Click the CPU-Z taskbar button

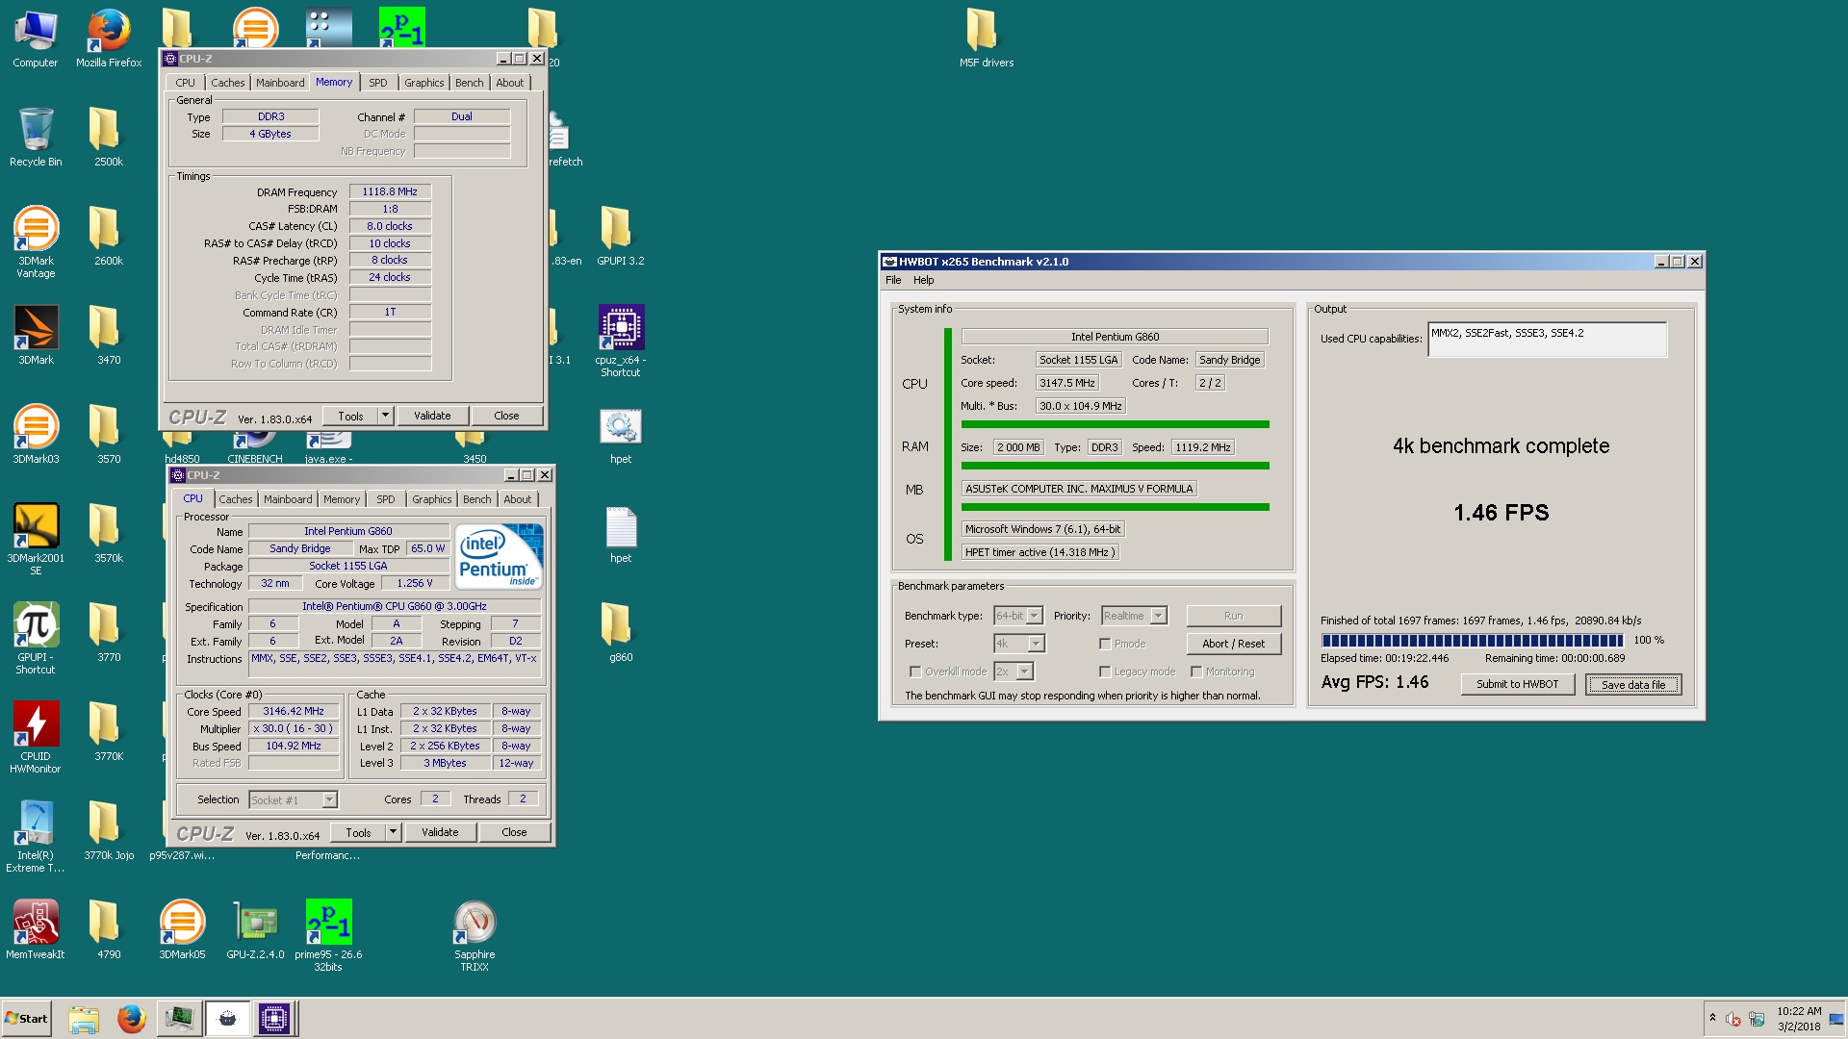tap(273, 1019)
